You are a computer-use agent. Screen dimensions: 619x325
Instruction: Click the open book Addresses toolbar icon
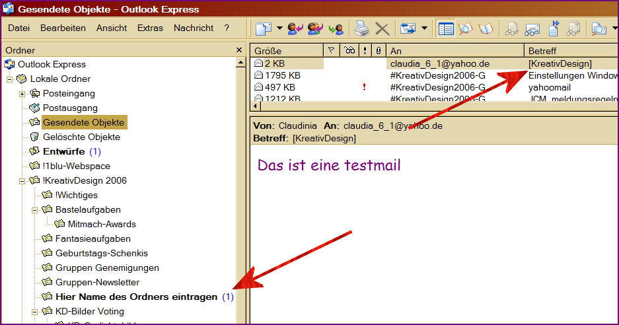(x=486, y=29)
